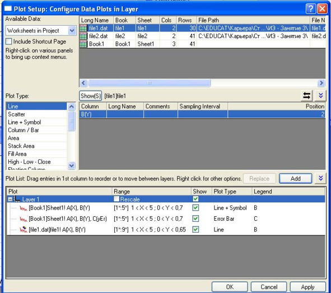Viewport: 331px width, 293px height.
Task: Toggle the Rescale checkbox for Layer 1
Action: [x=116, y=199]
